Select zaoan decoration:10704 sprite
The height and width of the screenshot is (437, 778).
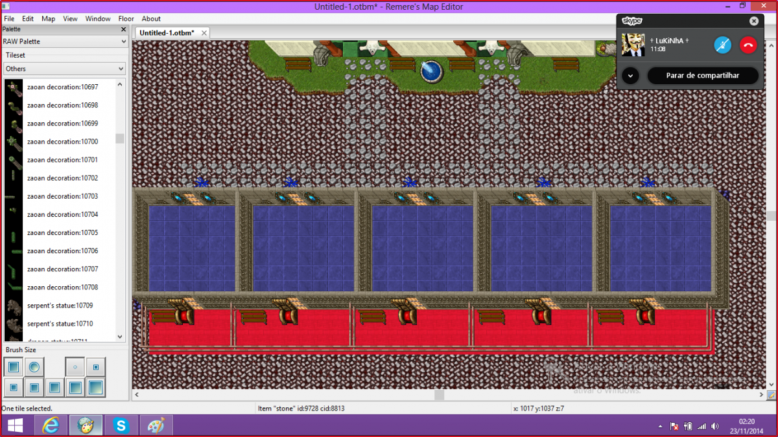click(x=60, y=214)
